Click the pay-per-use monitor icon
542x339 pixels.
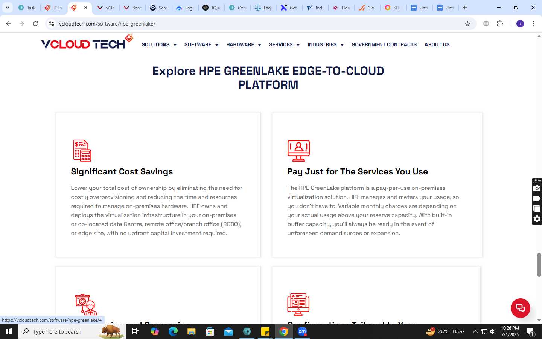(298, 151)
